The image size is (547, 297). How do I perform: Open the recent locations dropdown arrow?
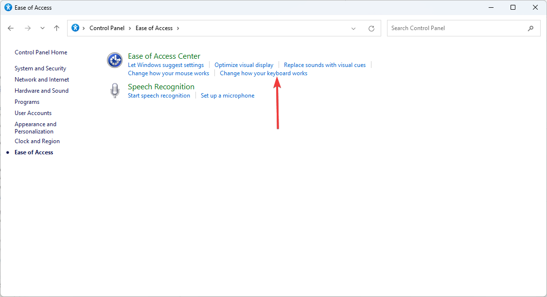point(42,28)
